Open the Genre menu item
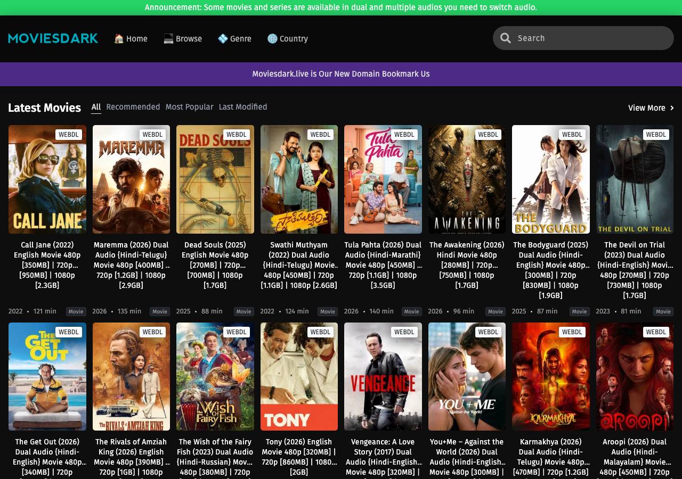This screenshot has height=479, width=682. (x=234, y=38)
